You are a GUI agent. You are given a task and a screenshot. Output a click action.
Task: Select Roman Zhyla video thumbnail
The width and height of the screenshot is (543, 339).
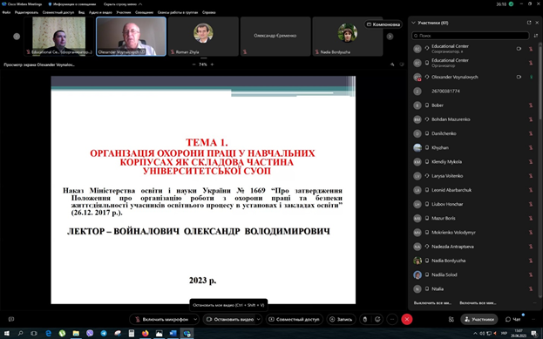point(203,37)
